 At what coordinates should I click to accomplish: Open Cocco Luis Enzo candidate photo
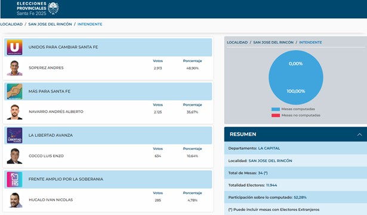click(x=14, y=156)
